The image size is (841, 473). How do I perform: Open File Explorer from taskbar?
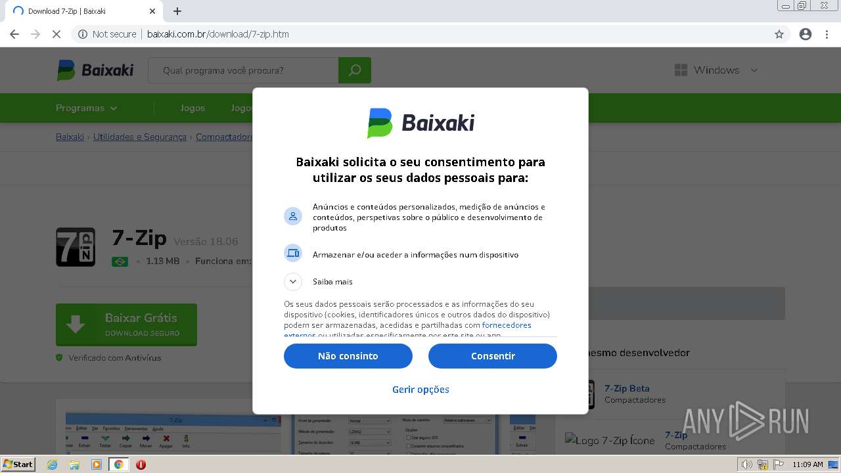[x=74, y=464]
